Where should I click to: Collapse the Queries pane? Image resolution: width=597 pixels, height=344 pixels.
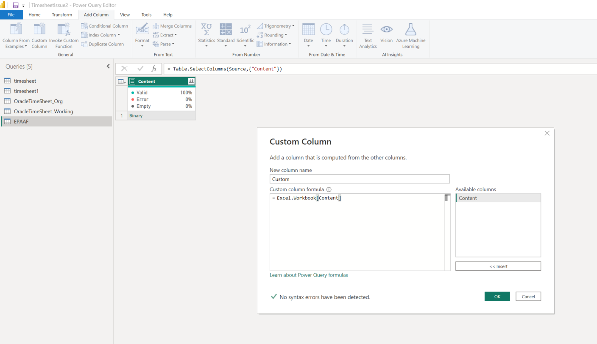coord(108,67)
